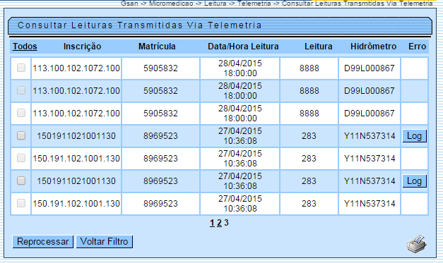
Task: Click the Data/Hora Leitura column header
Action: pos(243,47)
